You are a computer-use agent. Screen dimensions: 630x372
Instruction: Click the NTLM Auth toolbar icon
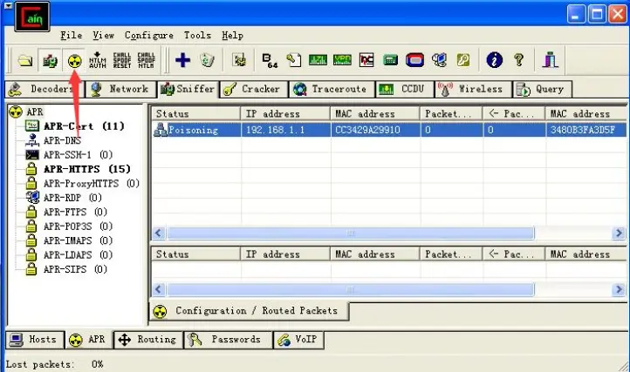[98, 60]
